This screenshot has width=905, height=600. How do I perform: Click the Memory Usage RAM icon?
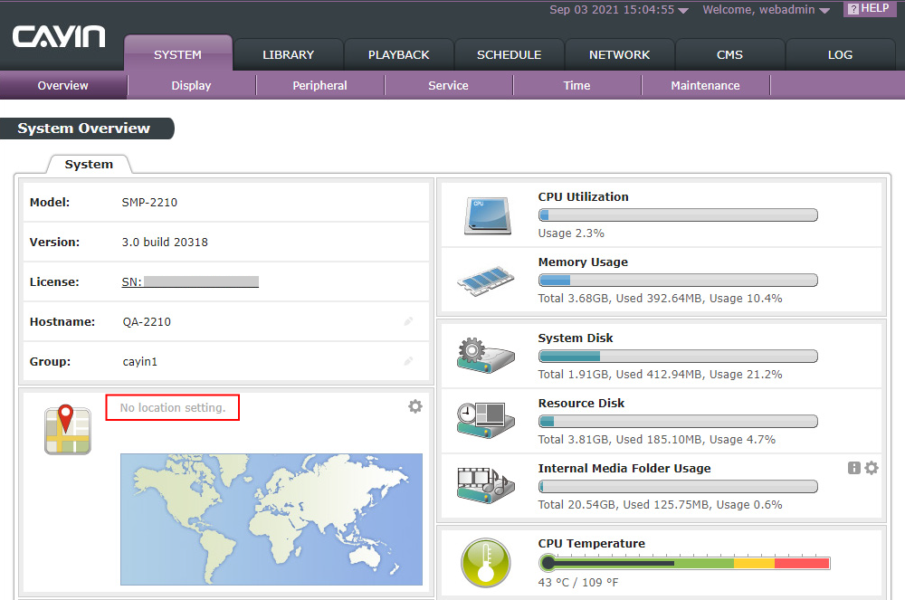[485, 281]
